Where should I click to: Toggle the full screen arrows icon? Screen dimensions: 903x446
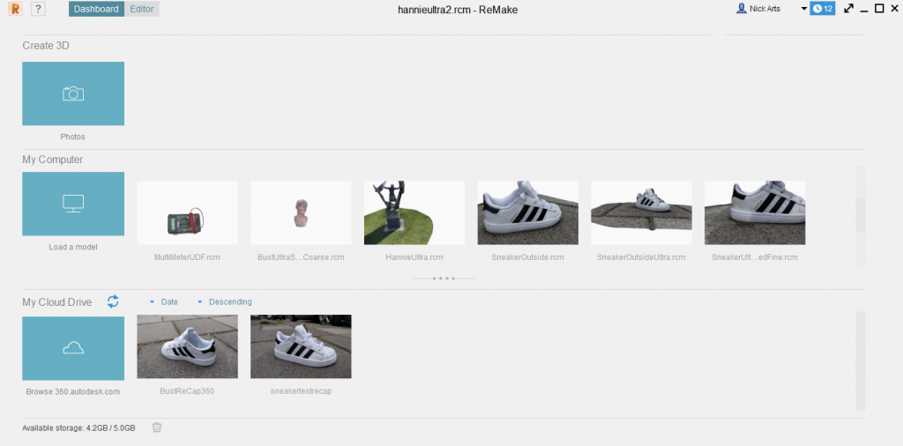[x=848, y=9]
